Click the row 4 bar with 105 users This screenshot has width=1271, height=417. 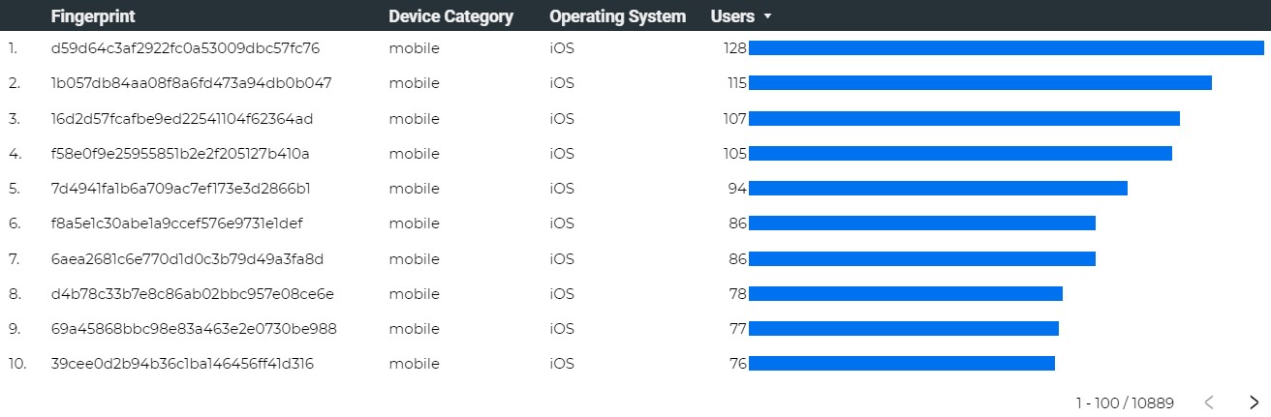pos(960,153)
